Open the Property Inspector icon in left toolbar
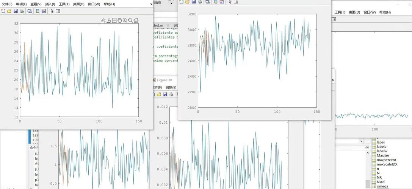Viewport: 412px width, 189px height. click(x=58, y=11)
